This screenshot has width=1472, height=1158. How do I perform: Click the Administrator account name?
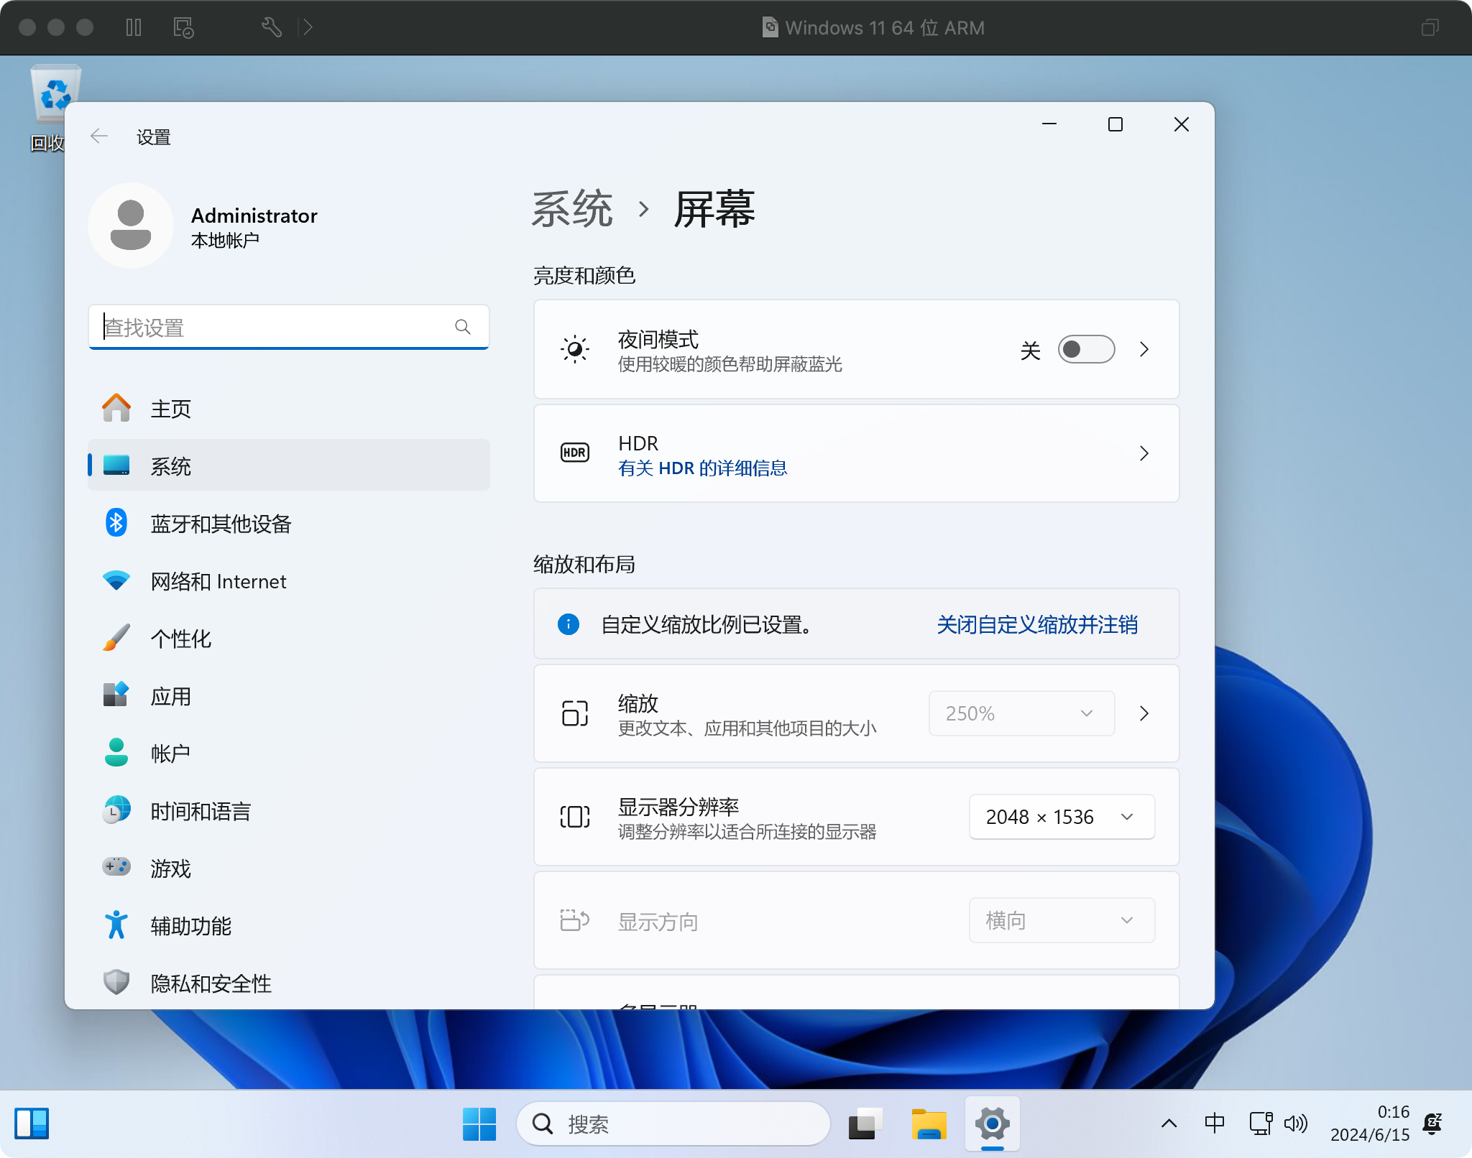pyautogui.click(x=254, y=216)
